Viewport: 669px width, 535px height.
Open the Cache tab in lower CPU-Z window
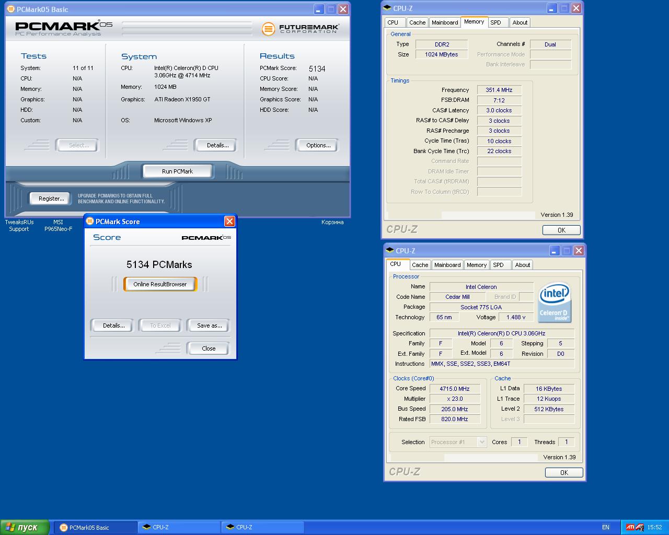pyautogui.click(x=420, y=265)
